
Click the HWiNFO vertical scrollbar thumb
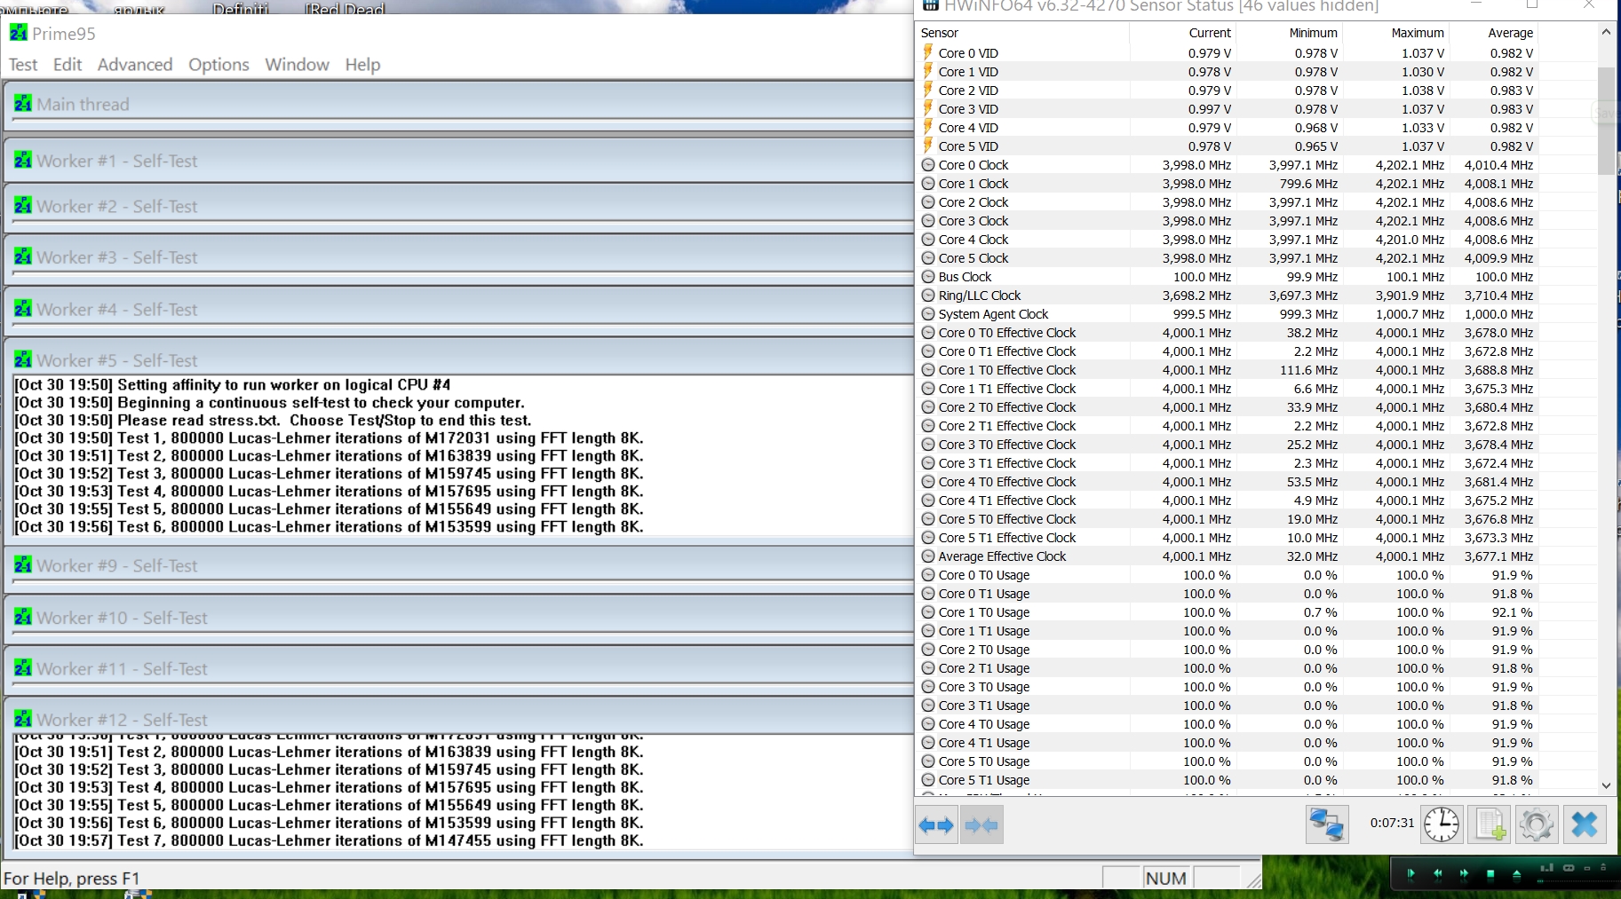(1606, 121)
